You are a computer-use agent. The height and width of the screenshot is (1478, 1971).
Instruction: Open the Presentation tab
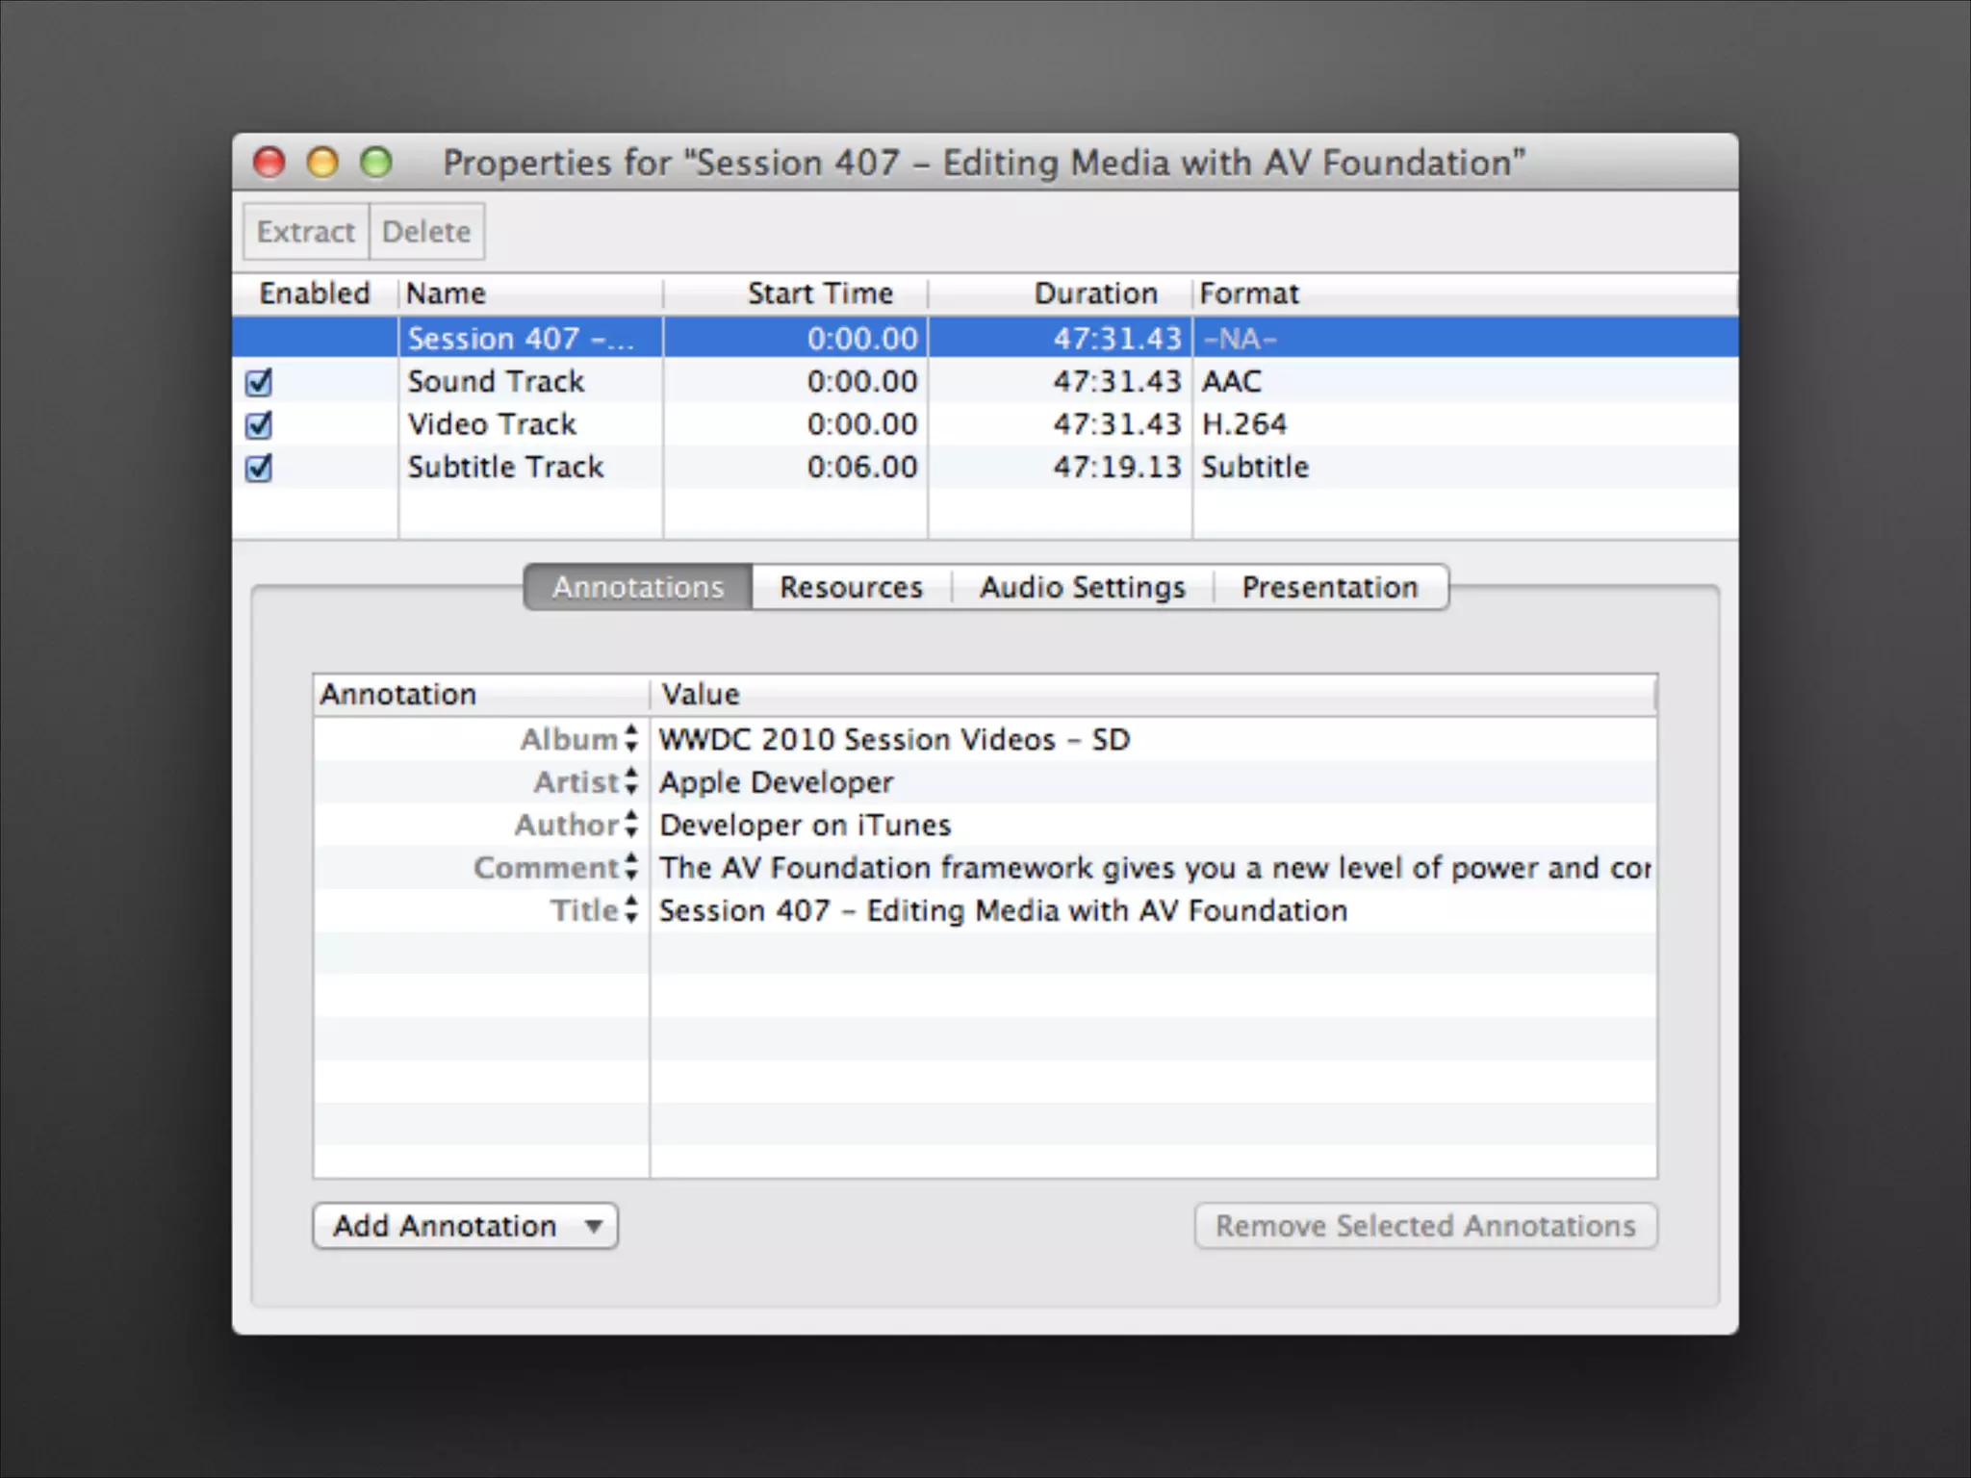point(1329,587)
